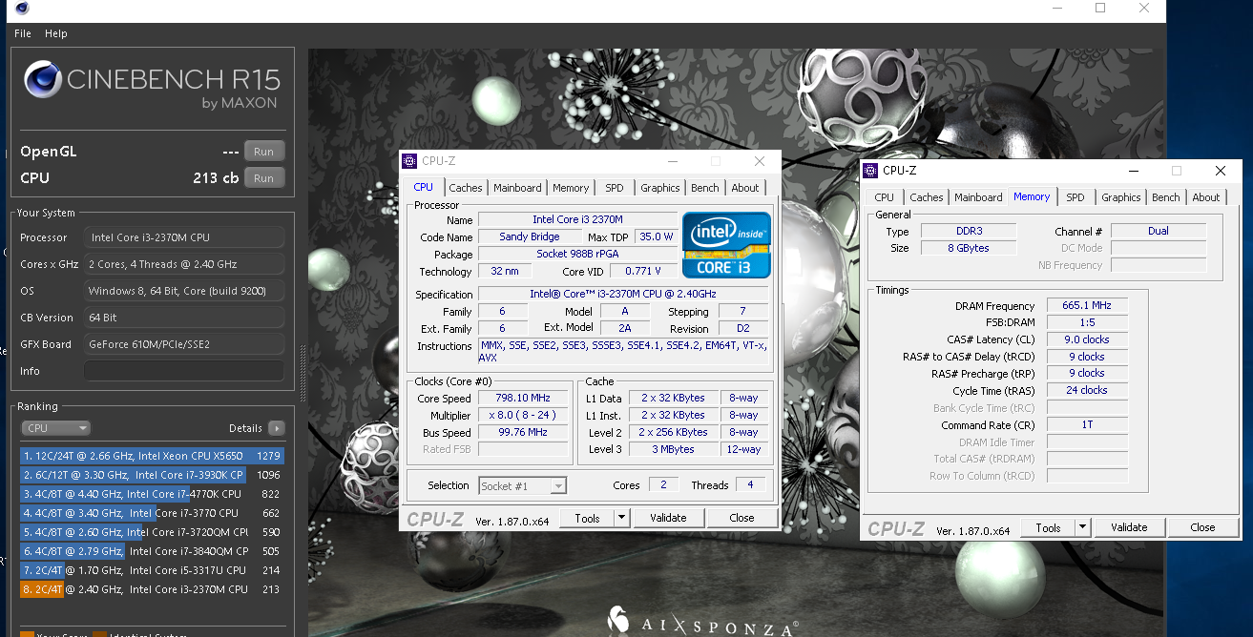
Task: Click the memory Type value DDR3
Action: point(968,231)
